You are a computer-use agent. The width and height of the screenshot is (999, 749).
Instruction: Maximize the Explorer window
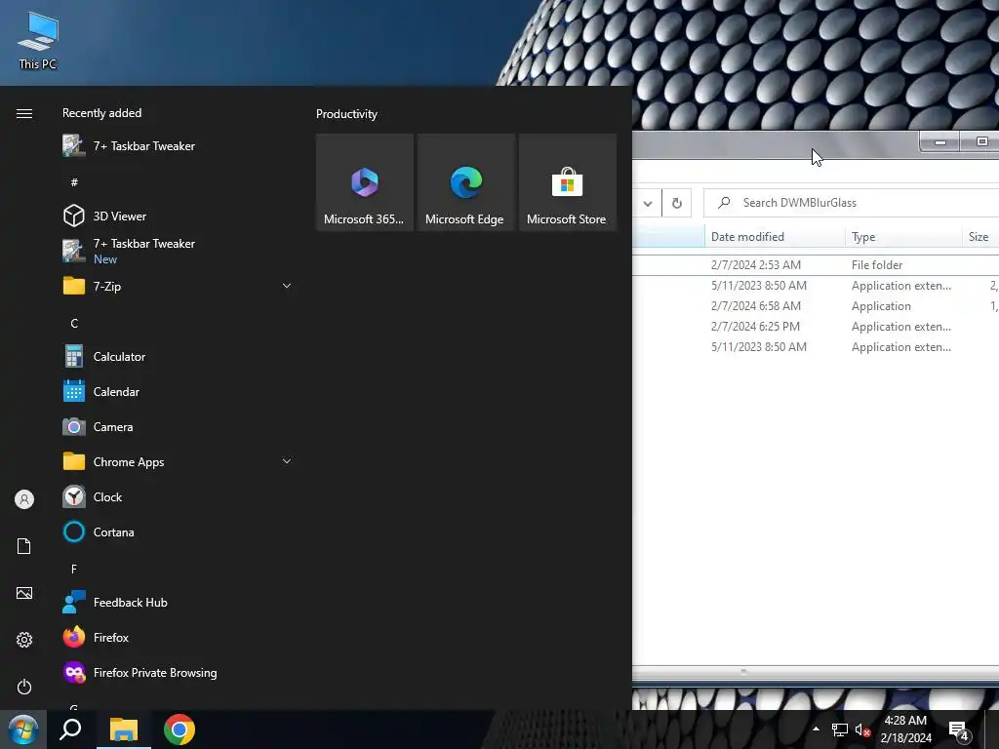pyautogui.click(x=981, y=142)
